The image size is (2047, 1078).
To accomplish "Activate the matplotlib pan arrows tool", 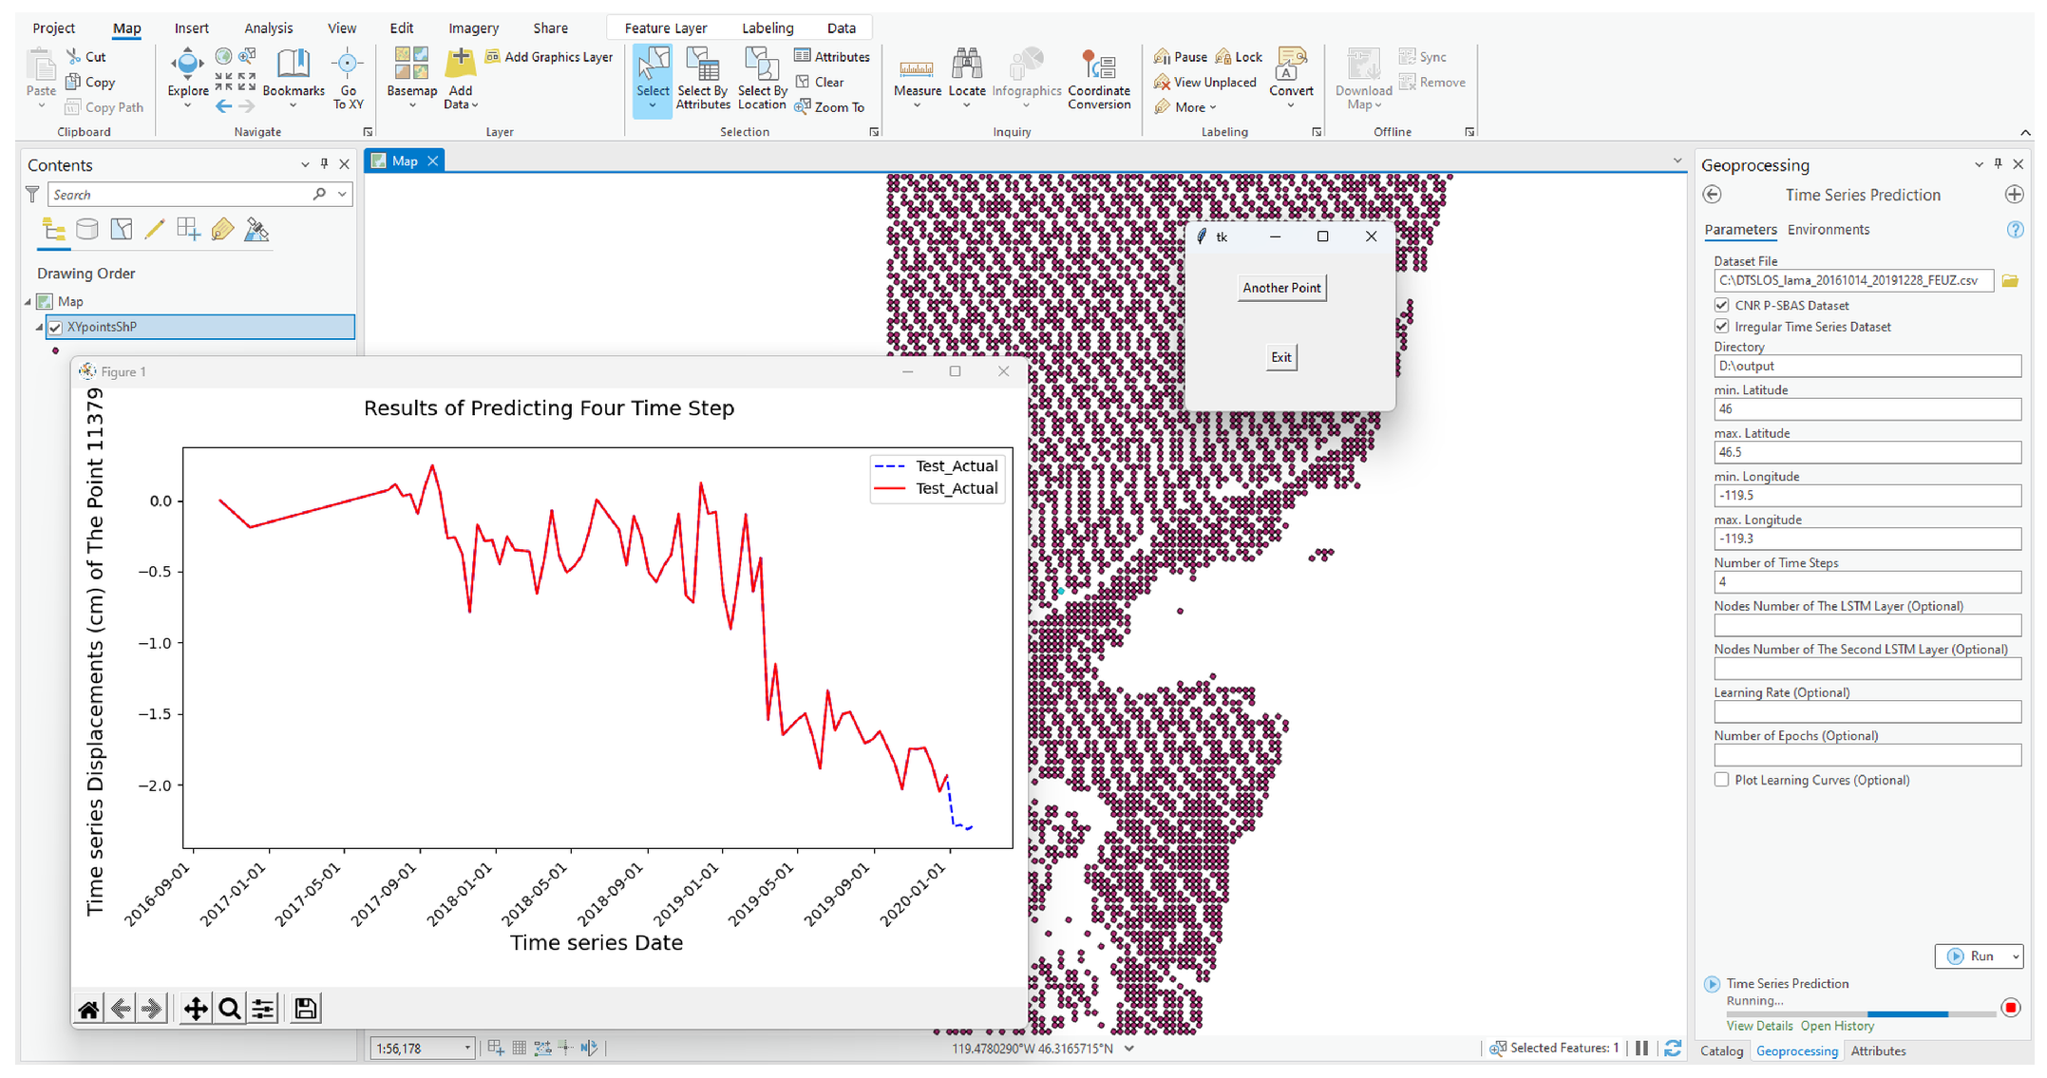I will [195, 1009].
